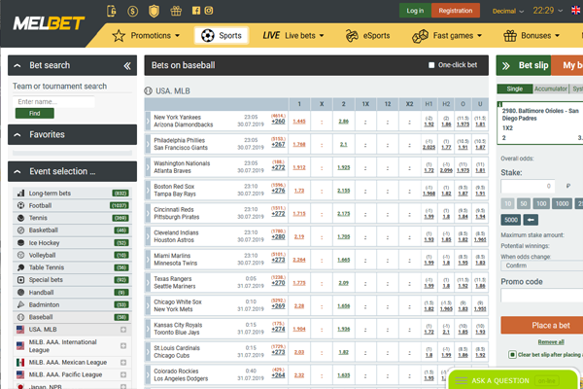
Task: Click the Promo code input field
Action: pyautogui.click(x=542, y=296)
